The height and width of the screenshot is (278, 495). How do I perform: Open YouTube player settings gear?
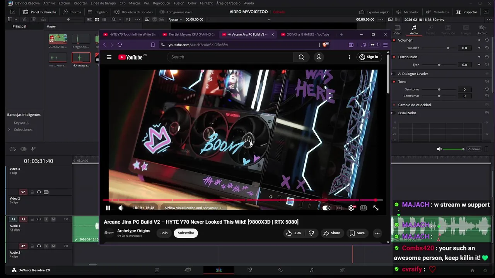click(x=351, y=208)
